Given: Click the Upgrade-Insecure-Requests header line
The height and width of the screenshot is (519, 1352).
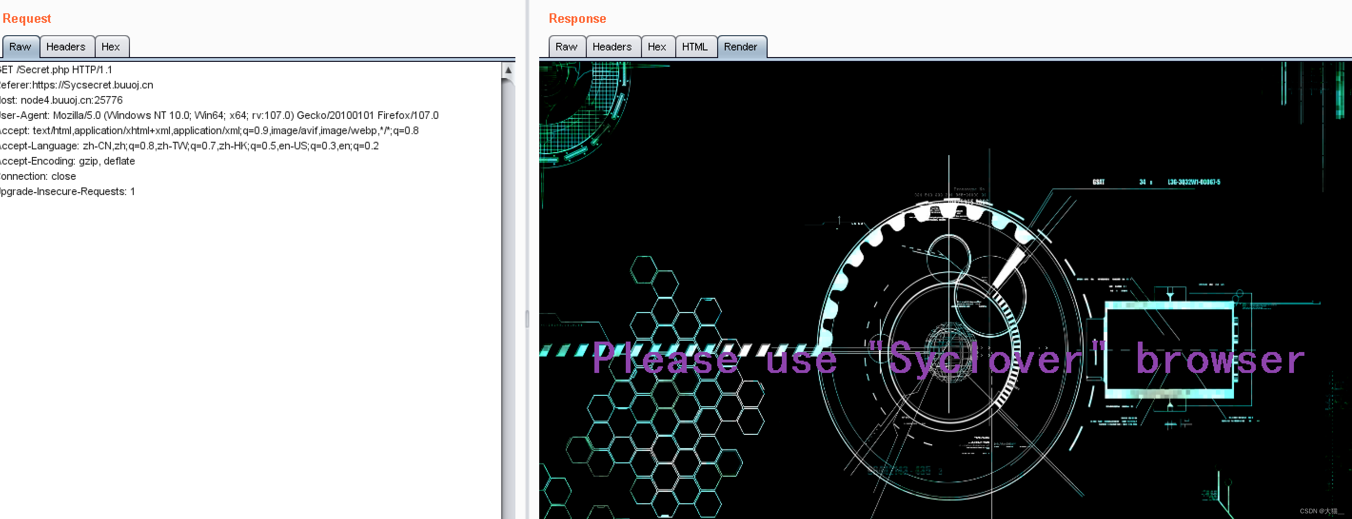Looking at the screenshot, I should pyautogui.click(x=68, y=192).
